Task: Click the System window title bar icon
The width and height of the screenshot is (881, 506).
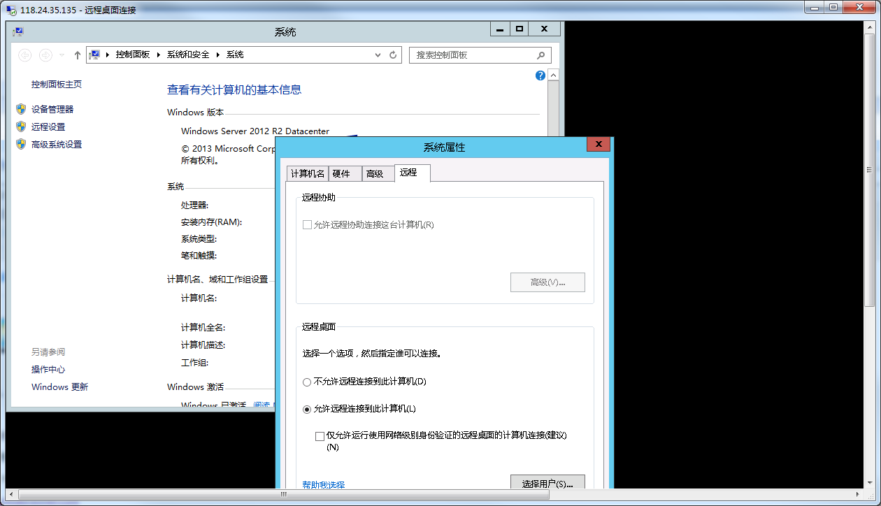Action: click(x=18, y=31)
